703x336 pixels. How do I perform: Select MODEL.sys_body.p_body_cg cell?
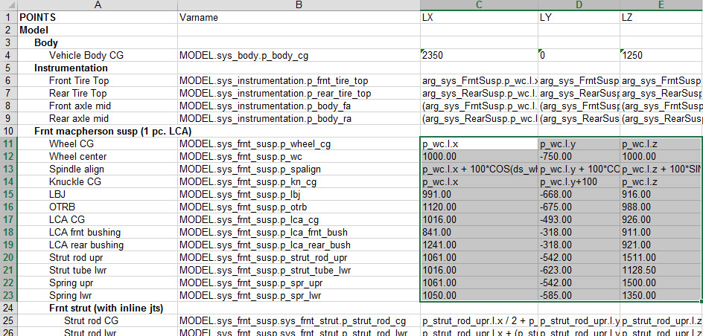299,56
